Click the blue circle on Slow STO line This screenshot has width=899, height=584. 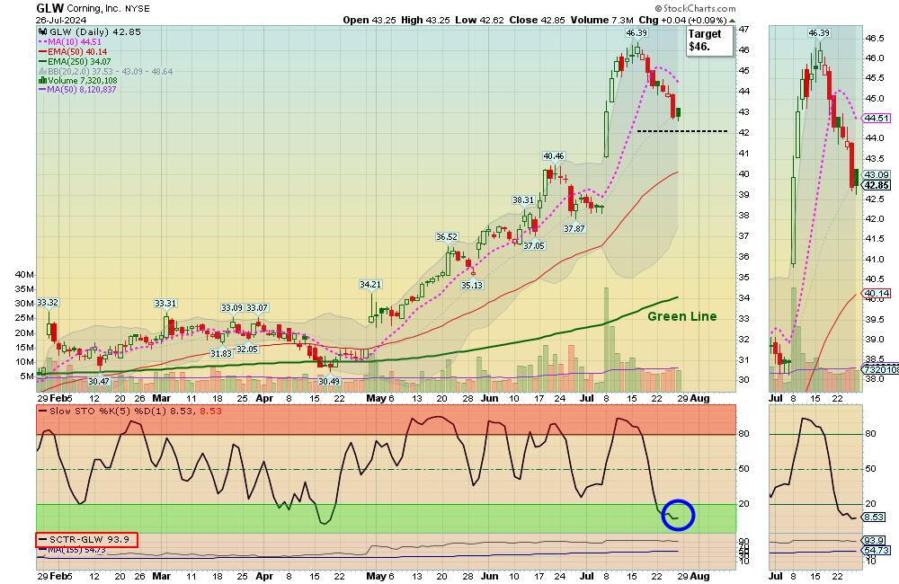coord(678,515)
